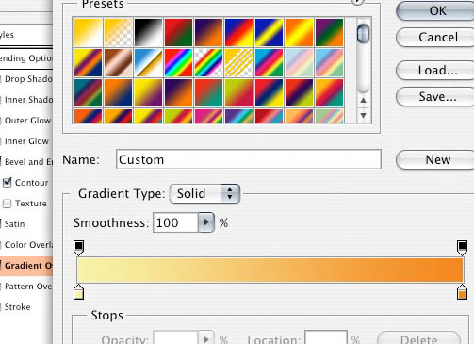This screenshot has height=344, width=474.
Task: Open the Gradient Type dropdown
Action: (x=204, y=193)
